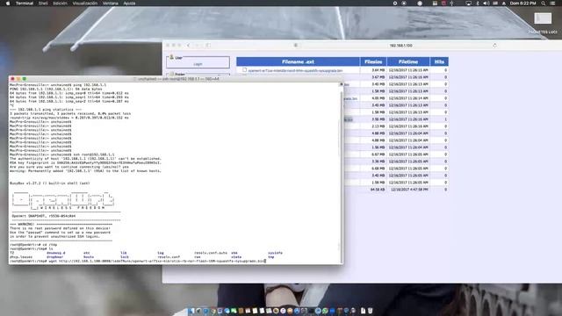Sort by Filetime column header
Viewport: 562px width, 316px height.
[x=407, y=61]
